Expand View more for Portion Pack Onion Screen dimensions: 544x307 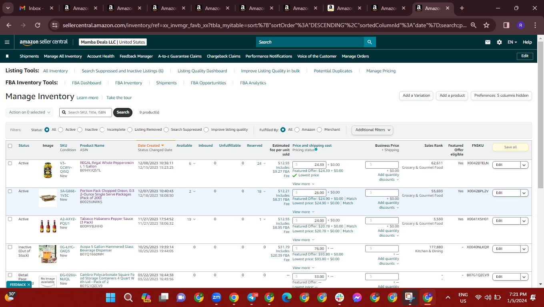tap(303, 212)
